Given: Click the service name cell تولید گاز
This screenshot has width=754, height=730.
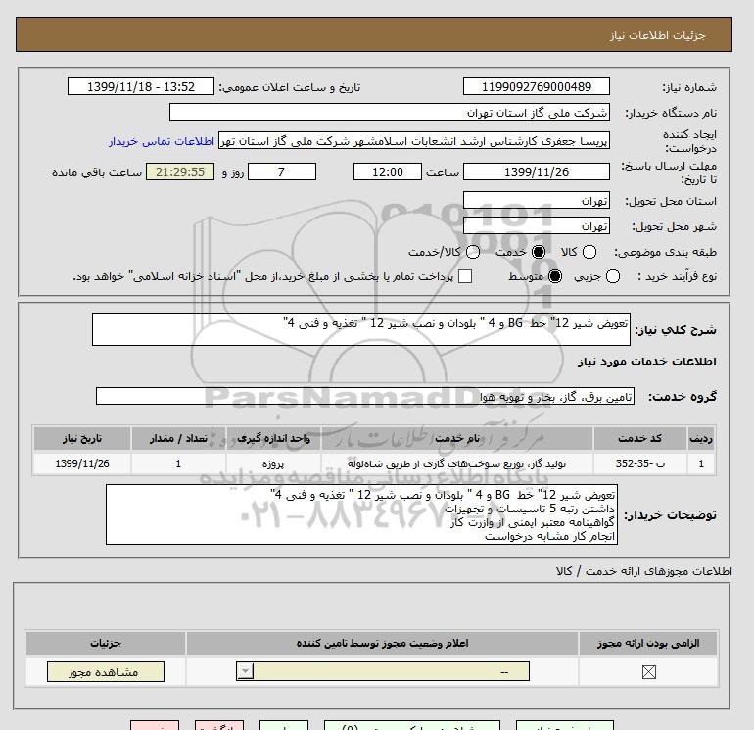Looking at the screenshot, I should coord(457,463).
